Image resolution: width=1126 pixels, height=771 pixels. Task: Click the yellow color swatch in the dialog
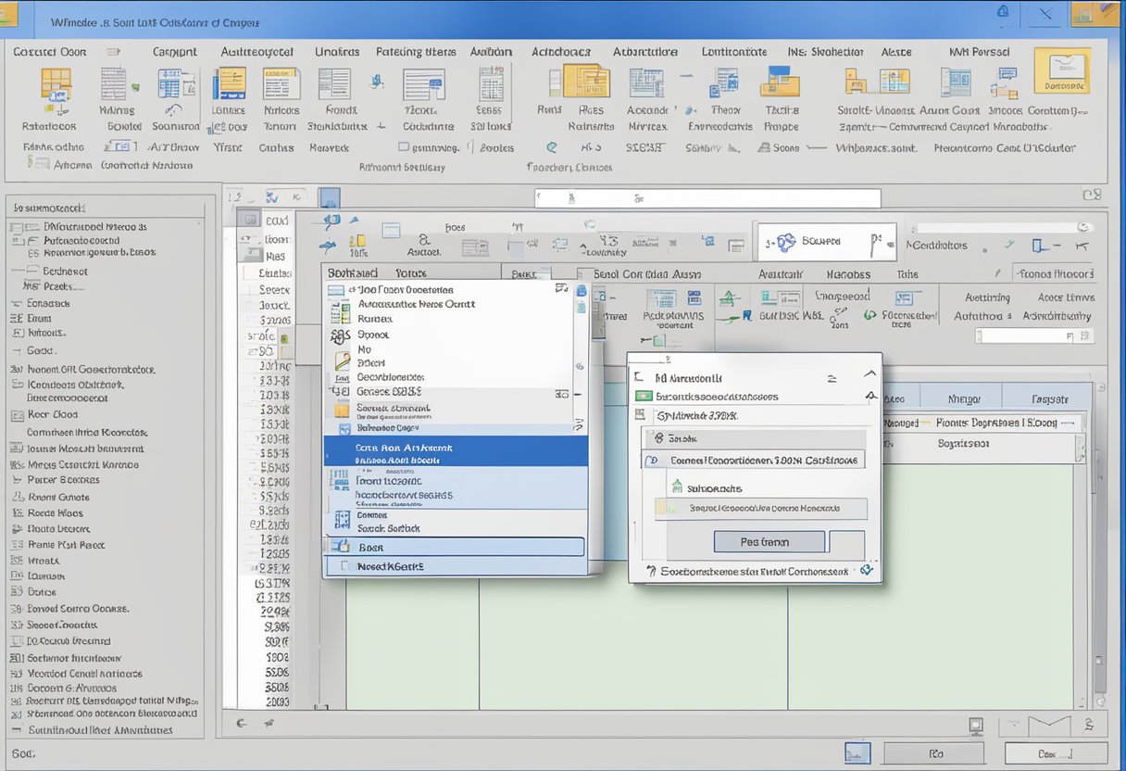point(661,507)
